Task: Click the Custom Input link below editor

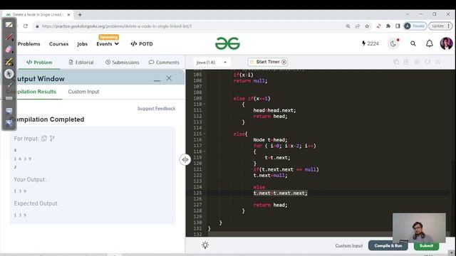Action: [349, 245]
